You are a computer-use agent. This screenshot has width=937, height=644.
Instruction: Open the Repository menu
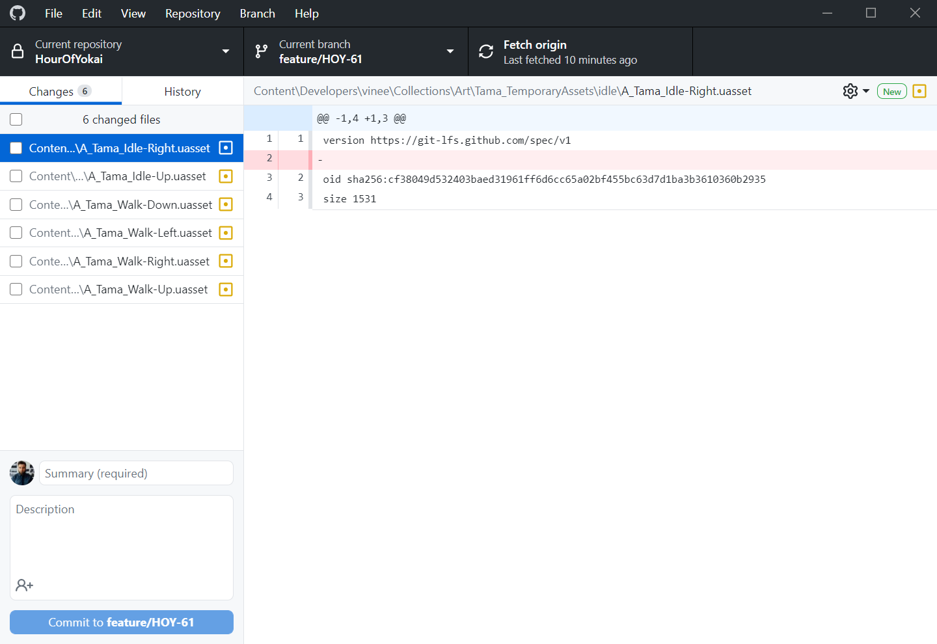[193, 13]
